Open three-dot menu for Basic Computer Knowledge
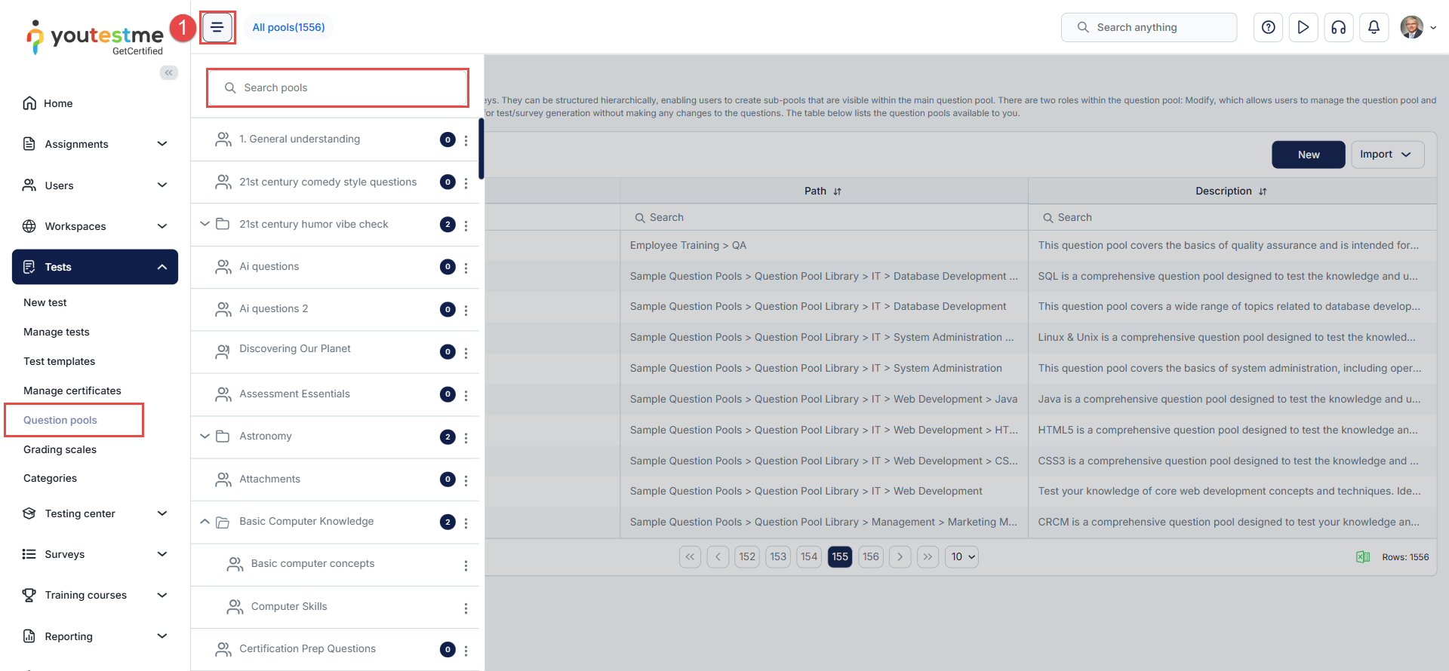 click(466, 522)
